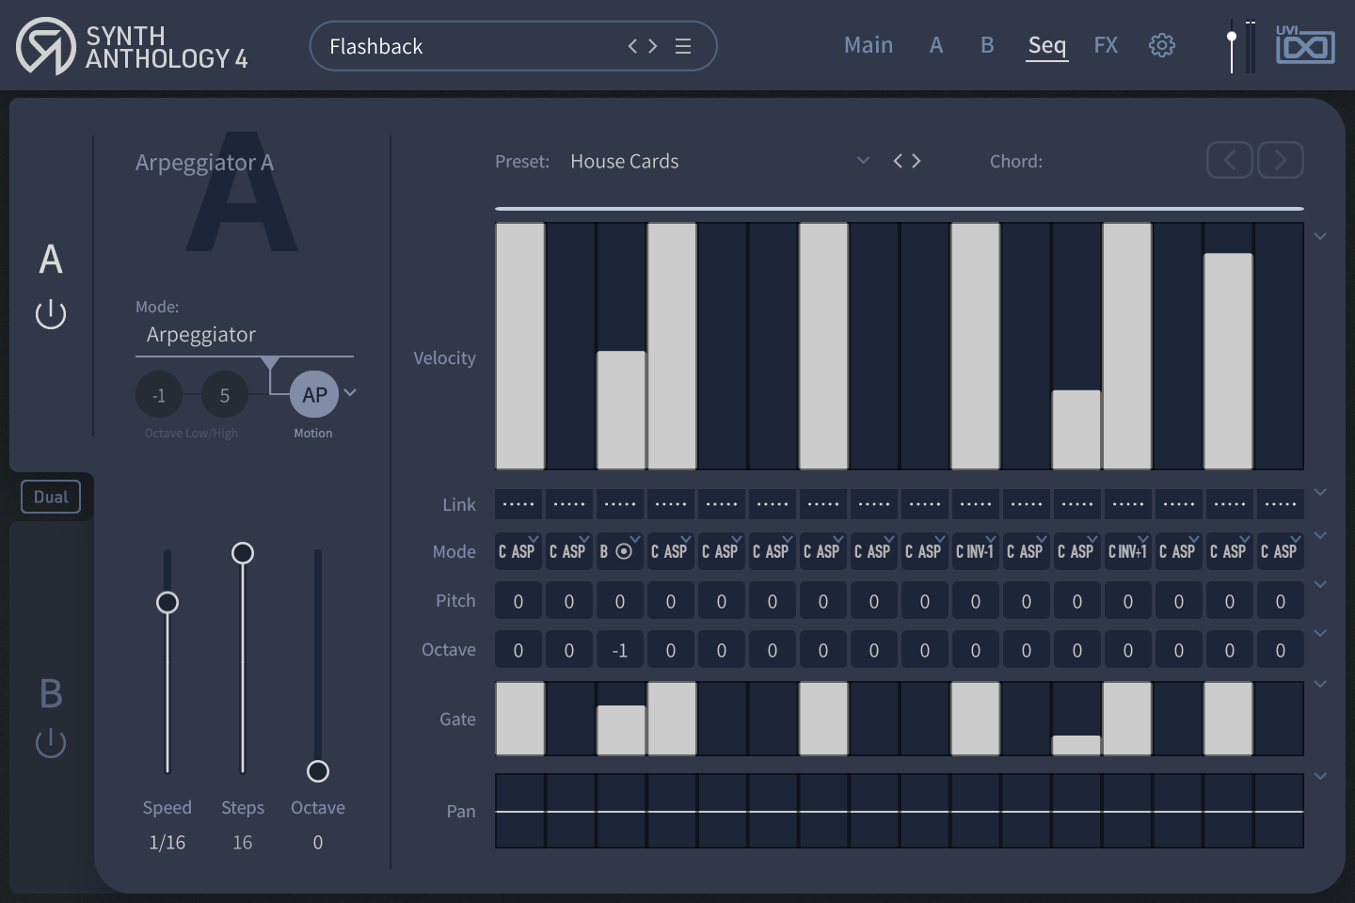This screenshot has width=1355, height=903.
Task: Open the settings gear icon
Action: [x=1162, y=44]
